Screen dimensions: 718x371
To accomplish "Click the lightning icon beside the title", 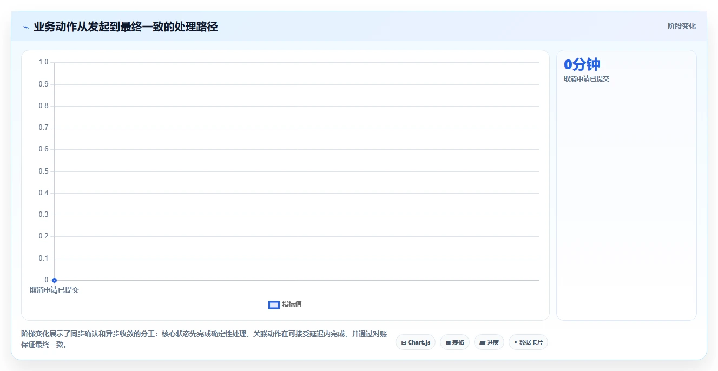I will pos(25,27).
